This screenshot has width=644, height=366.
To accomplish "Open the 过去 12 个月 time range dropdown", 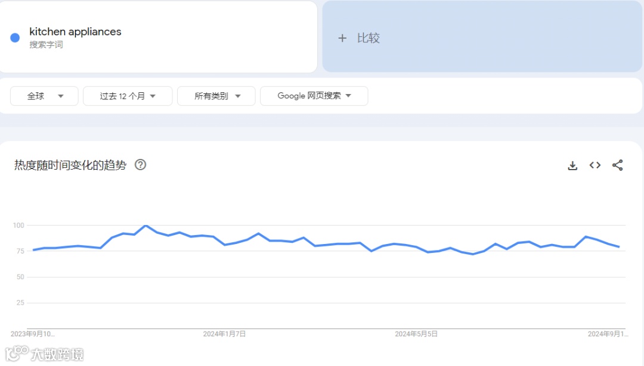I will pos(128,96).
